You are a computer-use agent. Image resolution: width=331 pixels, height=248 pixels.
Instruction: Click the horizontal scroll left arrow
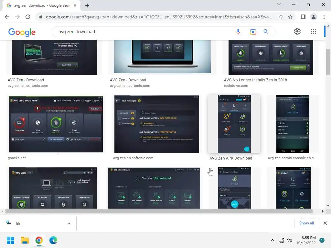click(3, 211)
